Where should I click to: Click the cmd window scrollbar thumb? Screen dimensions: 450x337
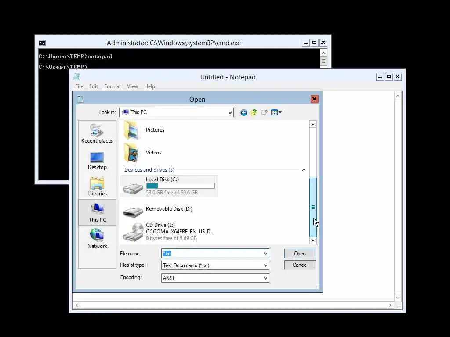coord(323,61)
